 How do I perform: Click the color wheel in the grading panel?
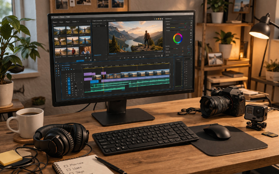tap(178, 38)
